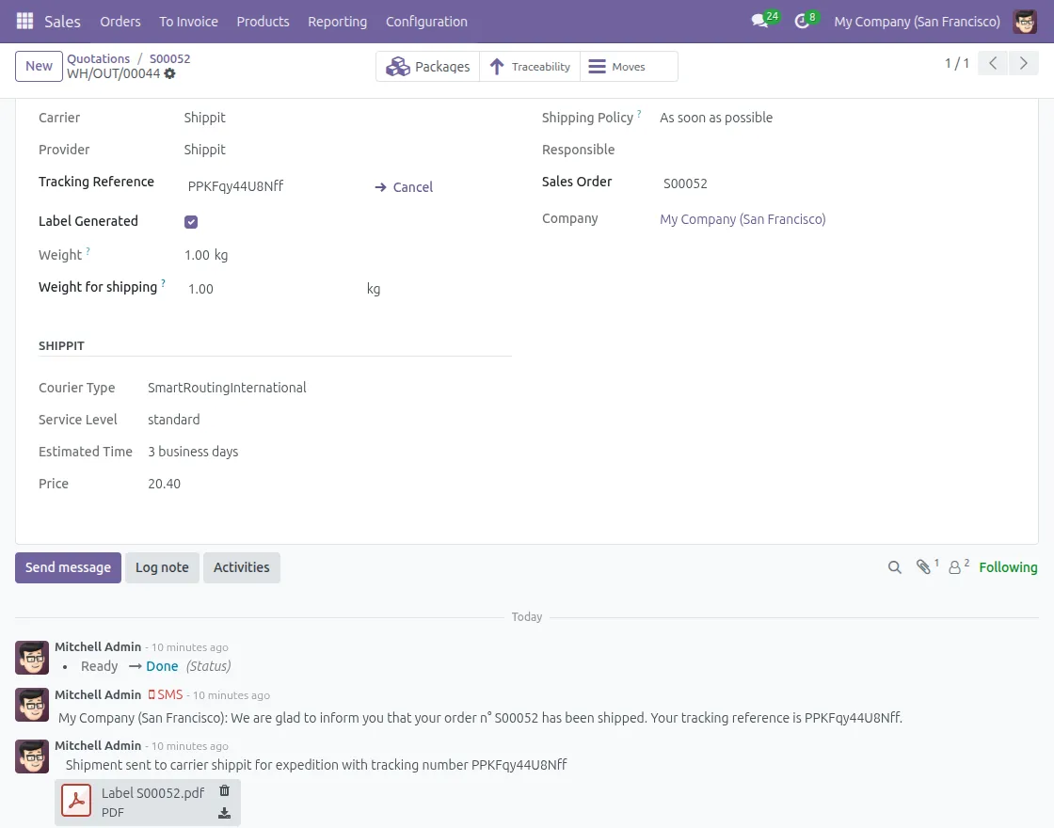The height and width of the screenshot is (828, 1054).
Task: Delete the Label S00052.pdf attachment
Action: (225, 791)
